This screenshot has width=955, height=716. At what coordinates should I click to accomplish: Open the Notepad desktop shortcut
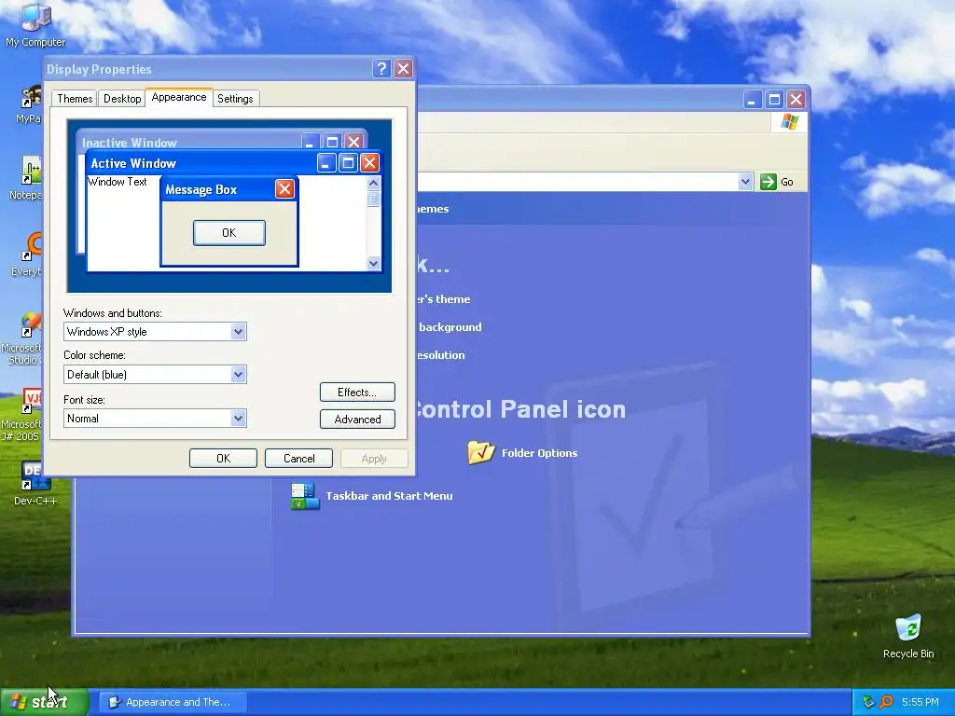[25, 178]
